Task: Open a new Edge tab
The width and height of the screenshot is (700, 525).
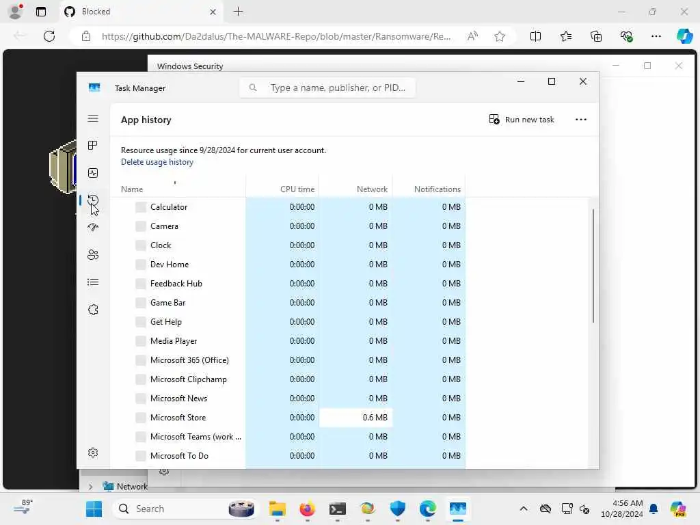Action: pyautogui.click(x=239, y=12)
